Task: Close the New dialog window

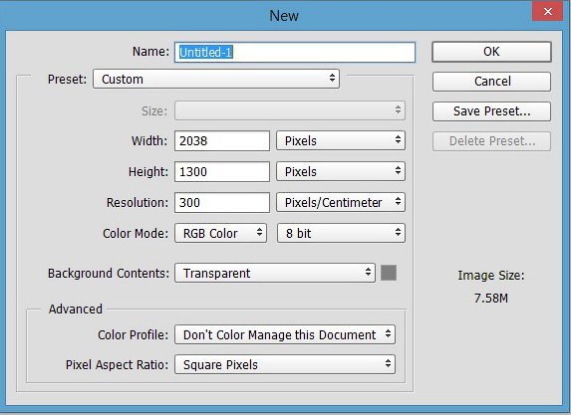Action: click(547, 12)
